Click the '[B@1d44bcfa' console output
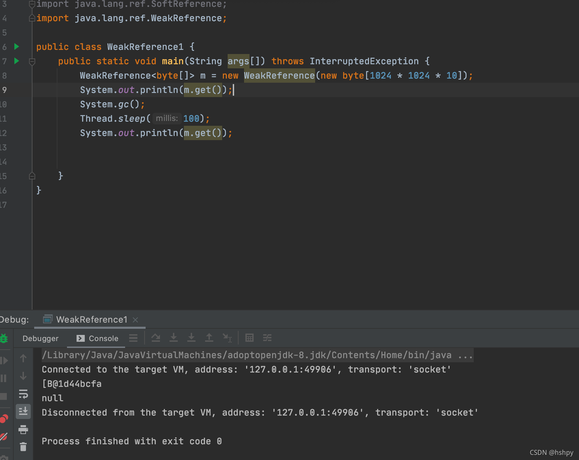This screenshot has width=579, height=460. [x=72, y=384]
